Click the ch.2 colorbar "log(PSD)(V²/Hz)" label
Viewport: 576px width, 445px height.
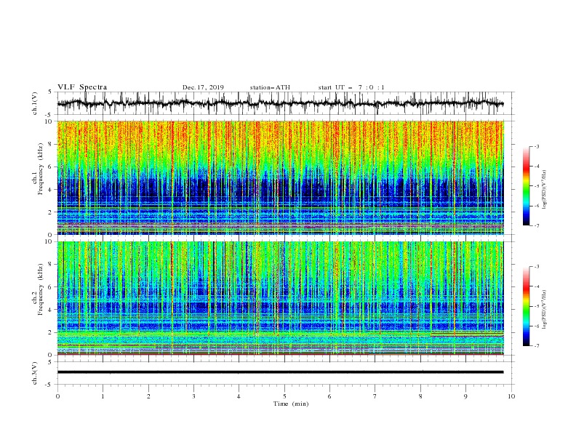pyautogui.click(x=545, y=309)
